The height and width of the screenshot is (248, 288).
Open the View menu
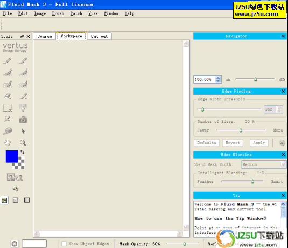(x=93, y=13)
